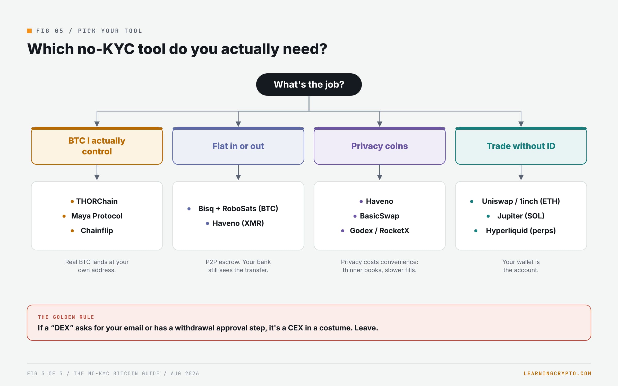This screenshot has width=618, height=386.
Task: Click the LEARNINGCRYPTO.COM link
Action: pyautogui.click(x=557, y=373)
